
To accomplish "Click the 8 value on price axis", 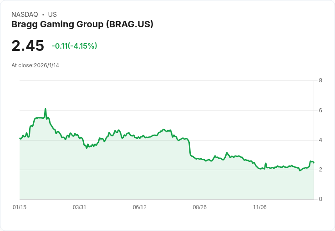I will pyautogui.click(x=320, y=80).
